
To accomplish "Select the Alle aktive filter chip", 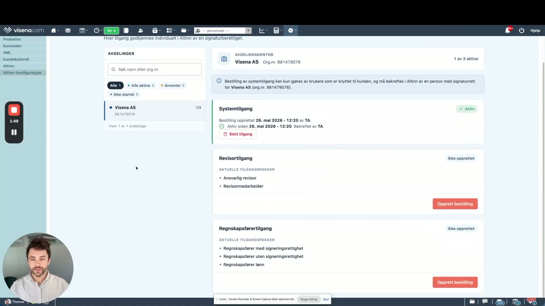I will pyautogui.click(x=141, y=85).
